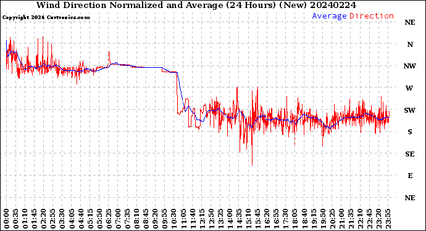Click the 16:55 time label

tap(277, 219)
